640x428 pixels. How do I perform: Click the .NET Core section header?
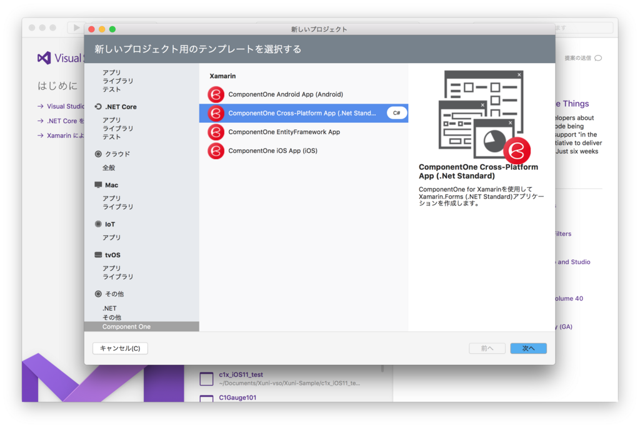[121, 107]
